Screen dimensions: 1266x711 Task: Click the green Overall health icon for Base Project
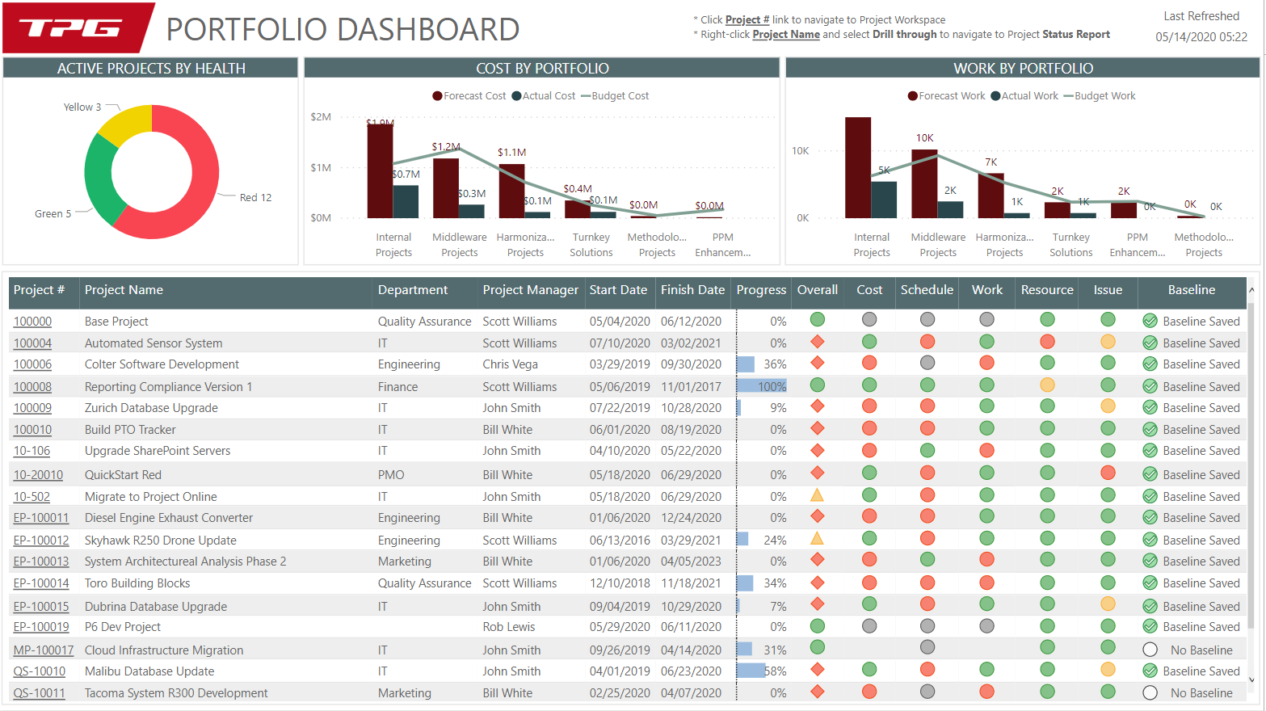pyautogui.click(x=817, y=321)
